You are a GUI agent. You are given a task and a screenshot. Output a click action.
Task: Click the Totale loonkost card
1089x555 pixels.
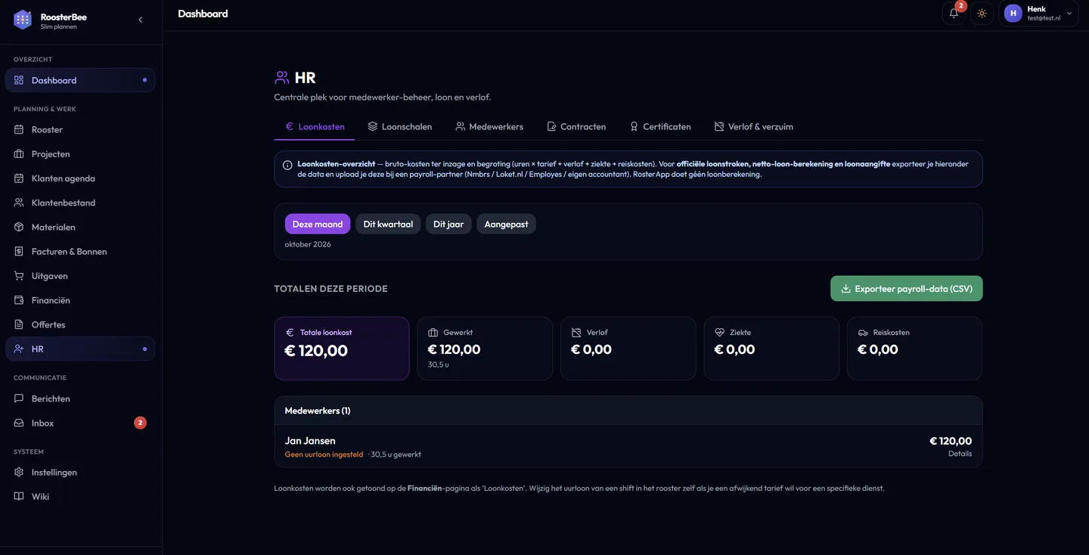tap(342, 348)
